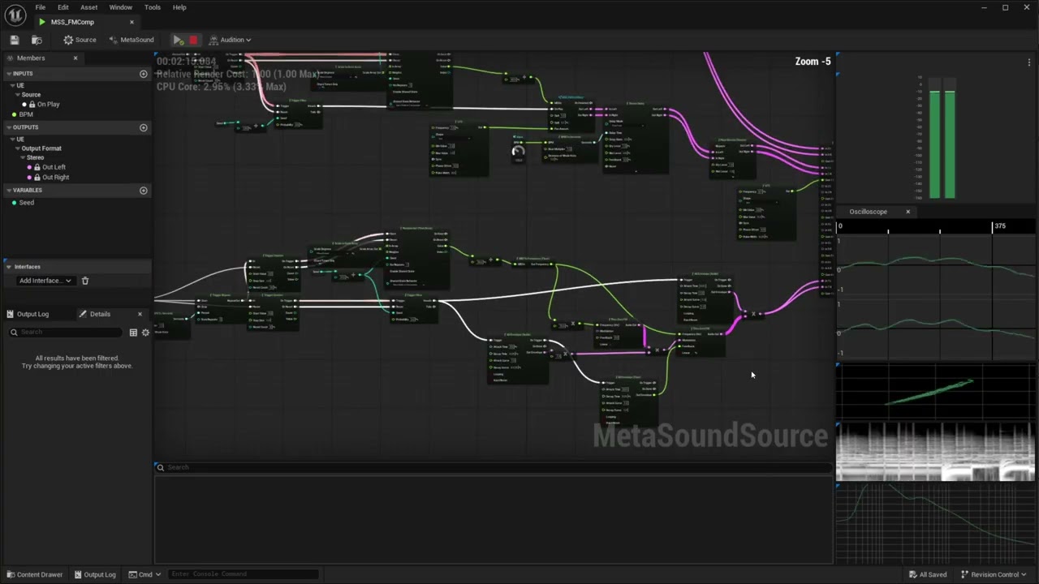Focus the Details search field
The height and width of the screenshot is (584, 1039).
[67, 333]
